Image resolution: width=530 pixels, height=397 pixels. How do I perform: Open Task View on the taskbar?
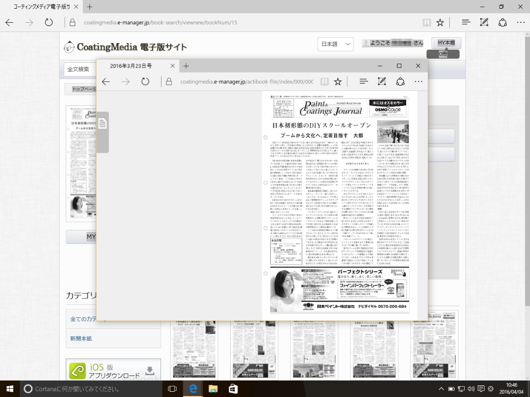click(x=172, y=388)
